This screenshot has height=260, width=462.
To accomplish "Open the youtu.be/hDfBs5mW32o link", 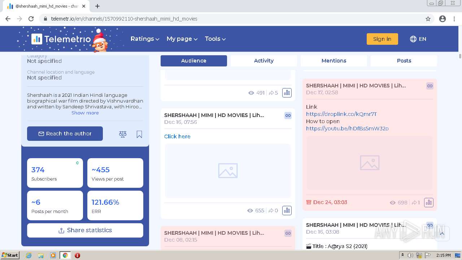I will click(x=347, y=129).
